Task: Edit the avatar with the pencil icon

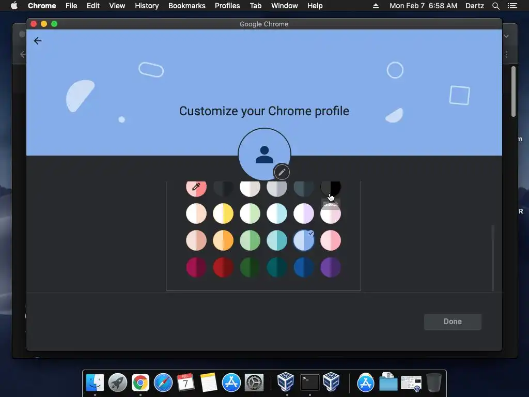Action: [x=282, y=173]
